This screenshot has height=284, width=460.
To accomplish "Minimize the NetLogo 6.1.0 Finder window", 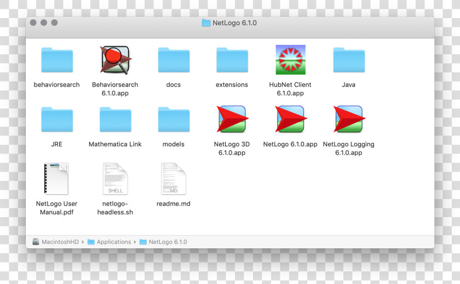I will [44, 22].
